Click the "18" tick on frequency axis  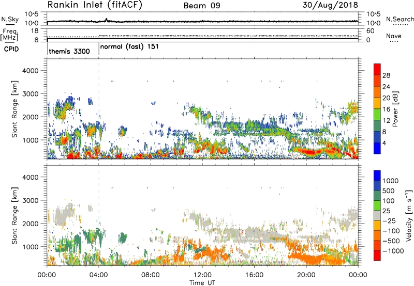tap(35, 31)
